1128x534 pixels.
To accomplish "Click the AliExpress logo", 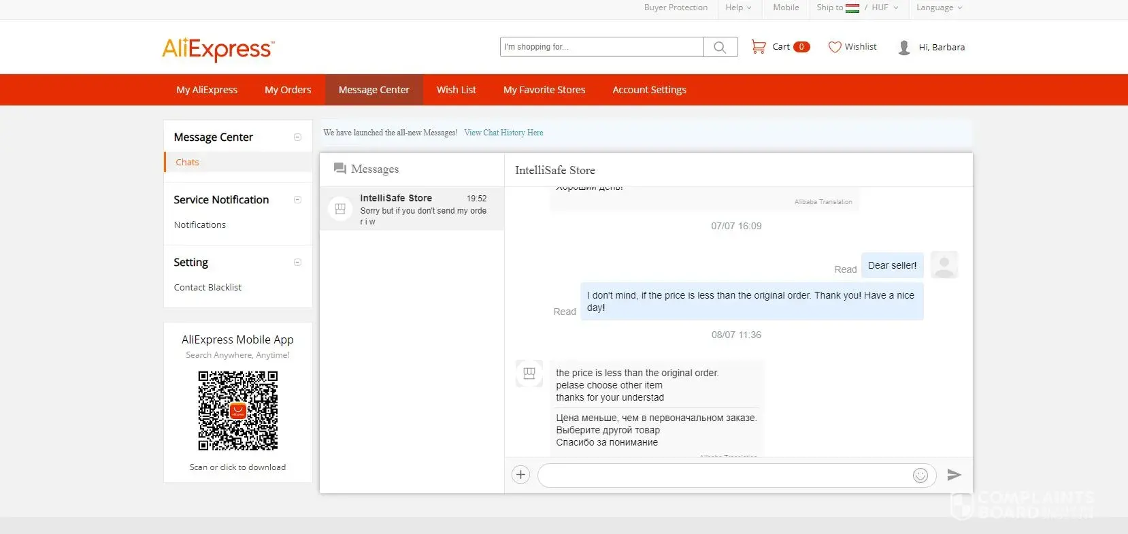I will point(218,49).
